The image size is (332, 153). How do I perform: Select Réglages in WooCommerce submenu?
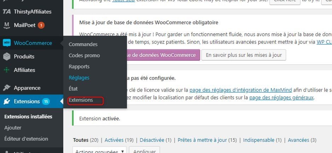click(79, 78)
